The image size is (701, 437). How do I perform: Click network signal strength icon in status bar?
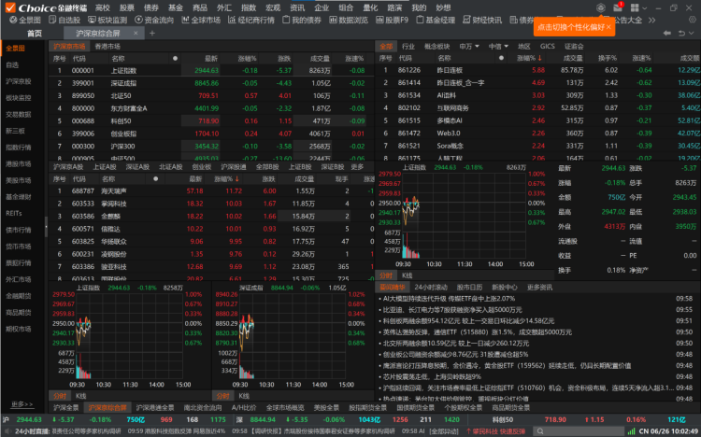pyautogui.click(x=631, y=431)
